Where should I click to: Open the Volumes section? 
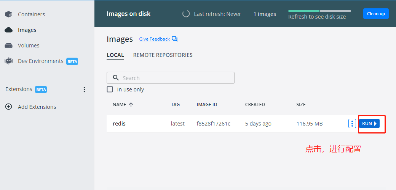(x=29, y=46)
